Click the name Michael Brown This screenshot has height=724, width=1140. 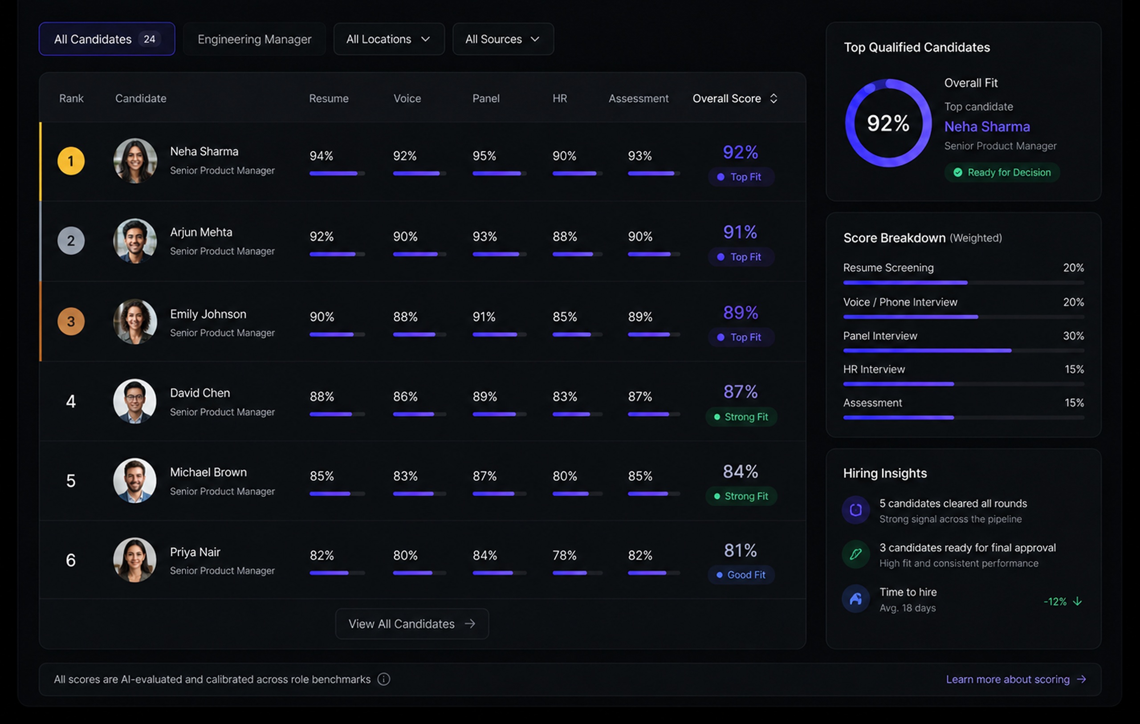[208, 472]
